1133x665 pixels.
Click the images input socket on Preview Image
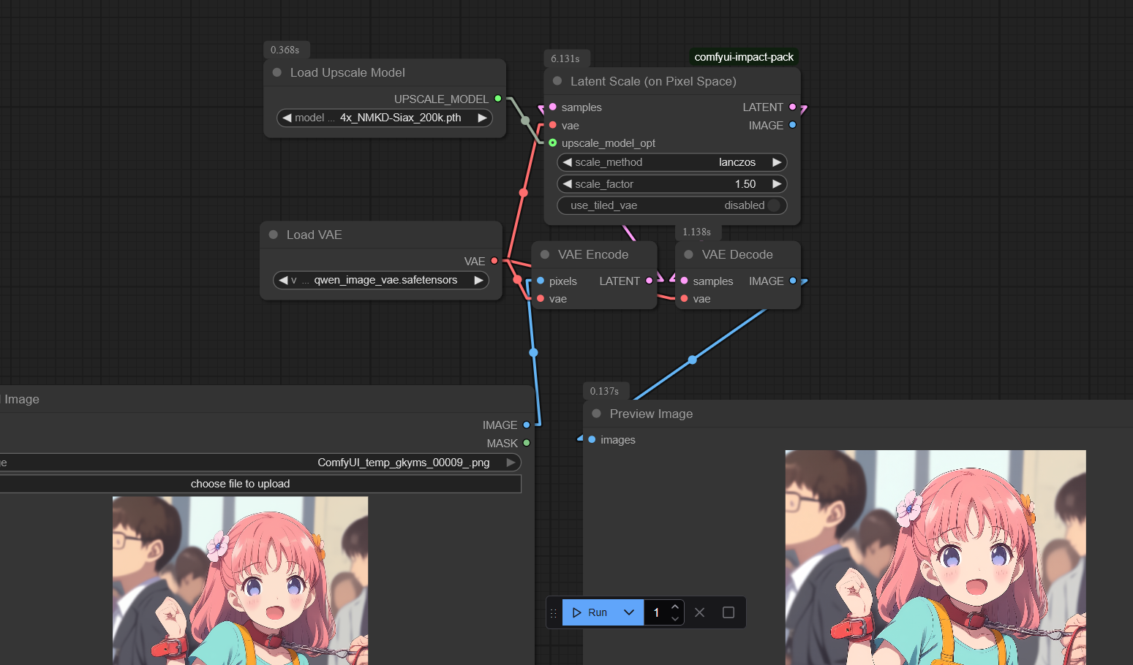pyautogui.click(x=592, y=439)
